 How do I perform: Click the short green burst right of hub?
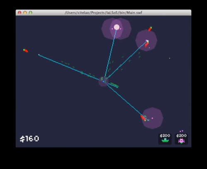115,85
